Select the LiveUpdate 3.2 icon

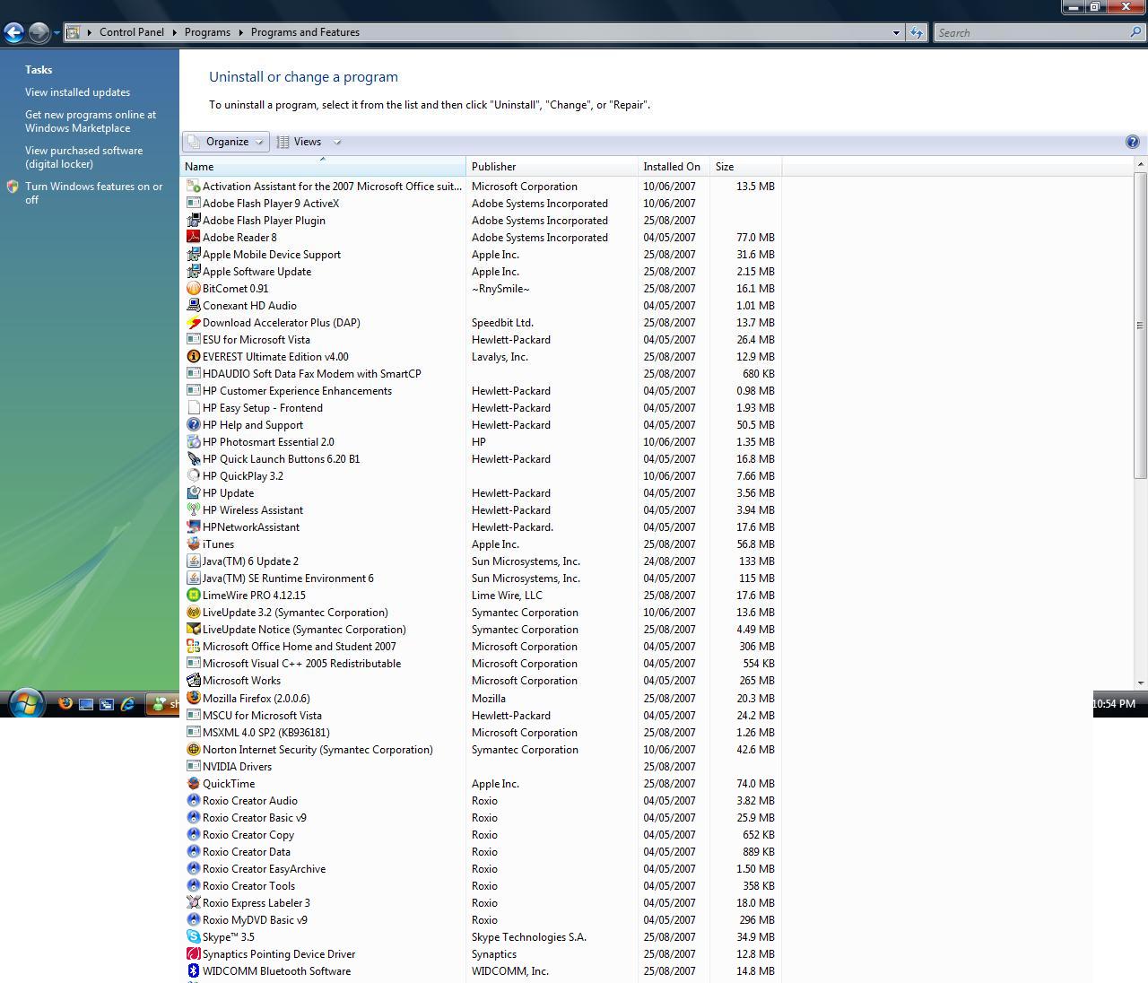[x=193, y=613]
